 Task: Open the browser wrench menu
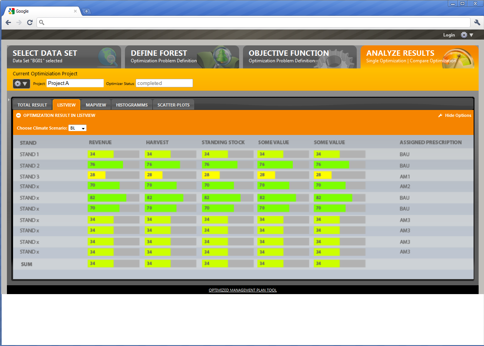point(477,23)
